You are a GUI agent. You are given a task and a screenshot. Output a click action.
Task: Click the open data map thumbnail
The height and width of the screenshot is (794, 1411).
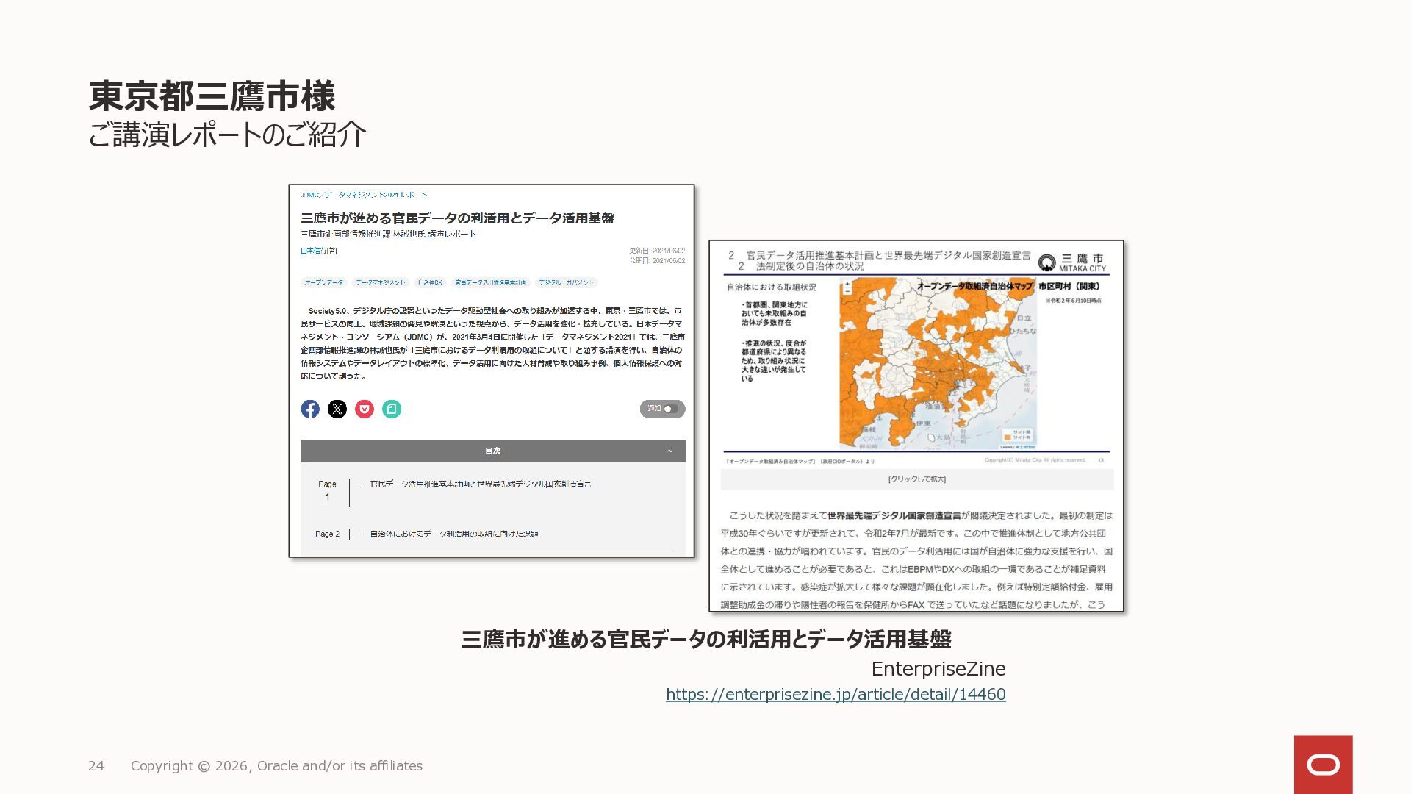(938, 365)
